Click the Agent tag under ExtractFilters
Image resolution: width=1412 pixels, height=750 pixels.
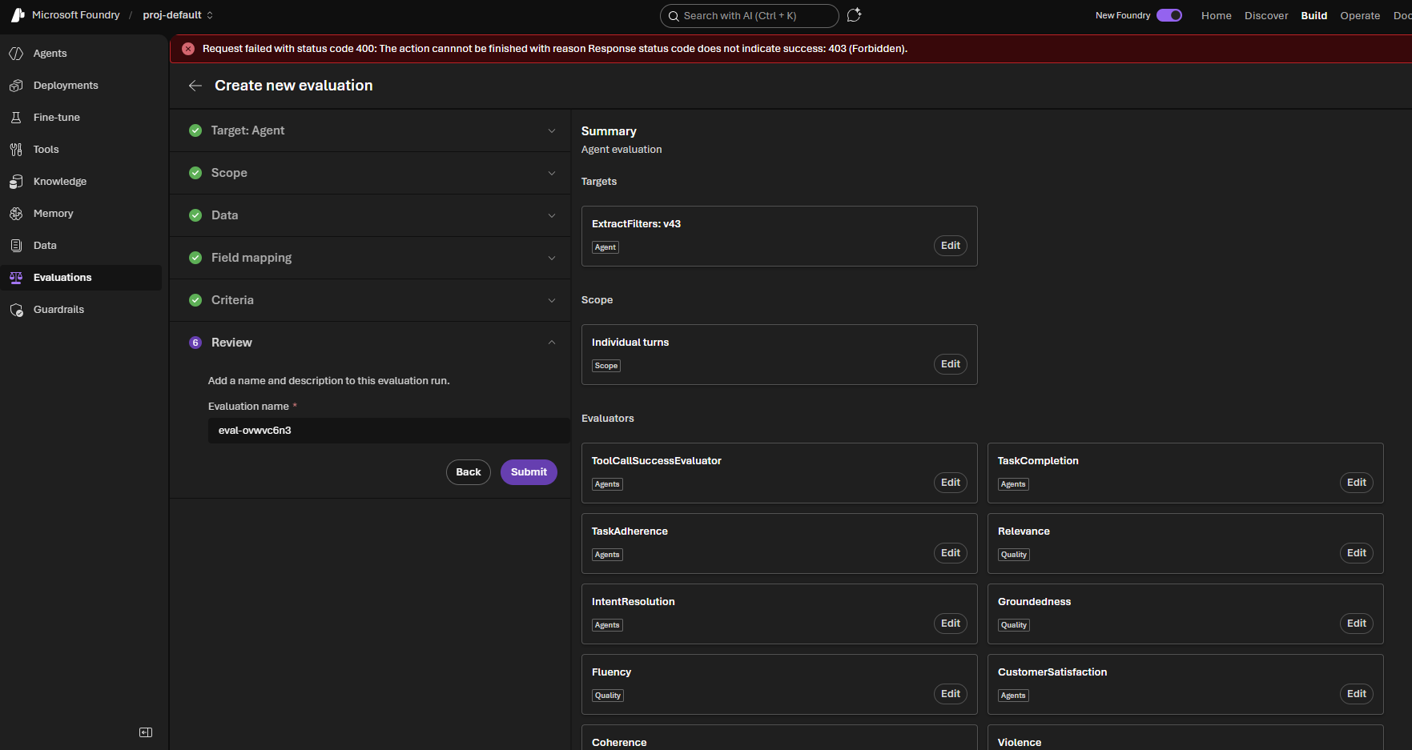605,247
